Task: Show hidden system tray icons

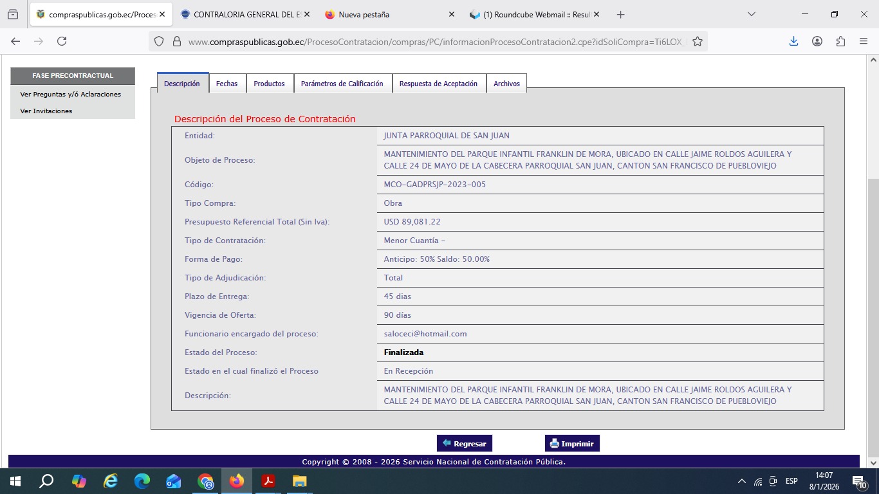Action: pyautogui.click(x=741, y=481)
